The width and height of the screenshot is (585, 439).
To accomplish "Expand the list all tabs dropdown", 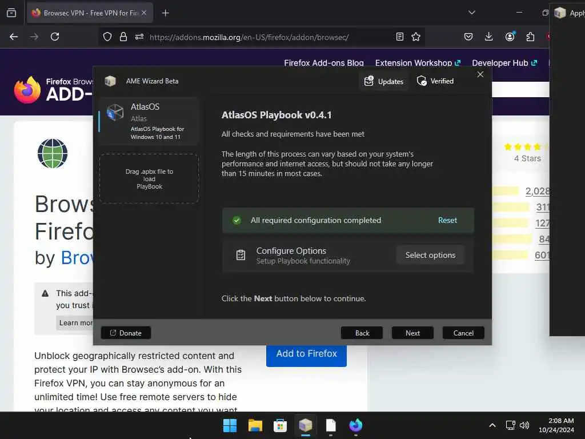I will 471,13.
